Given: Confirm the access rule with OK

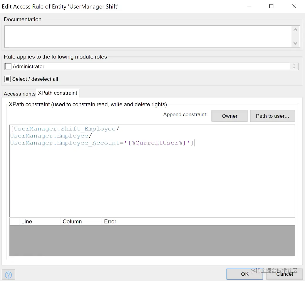Looking at the screenshot, I should (x=244, y=274).
